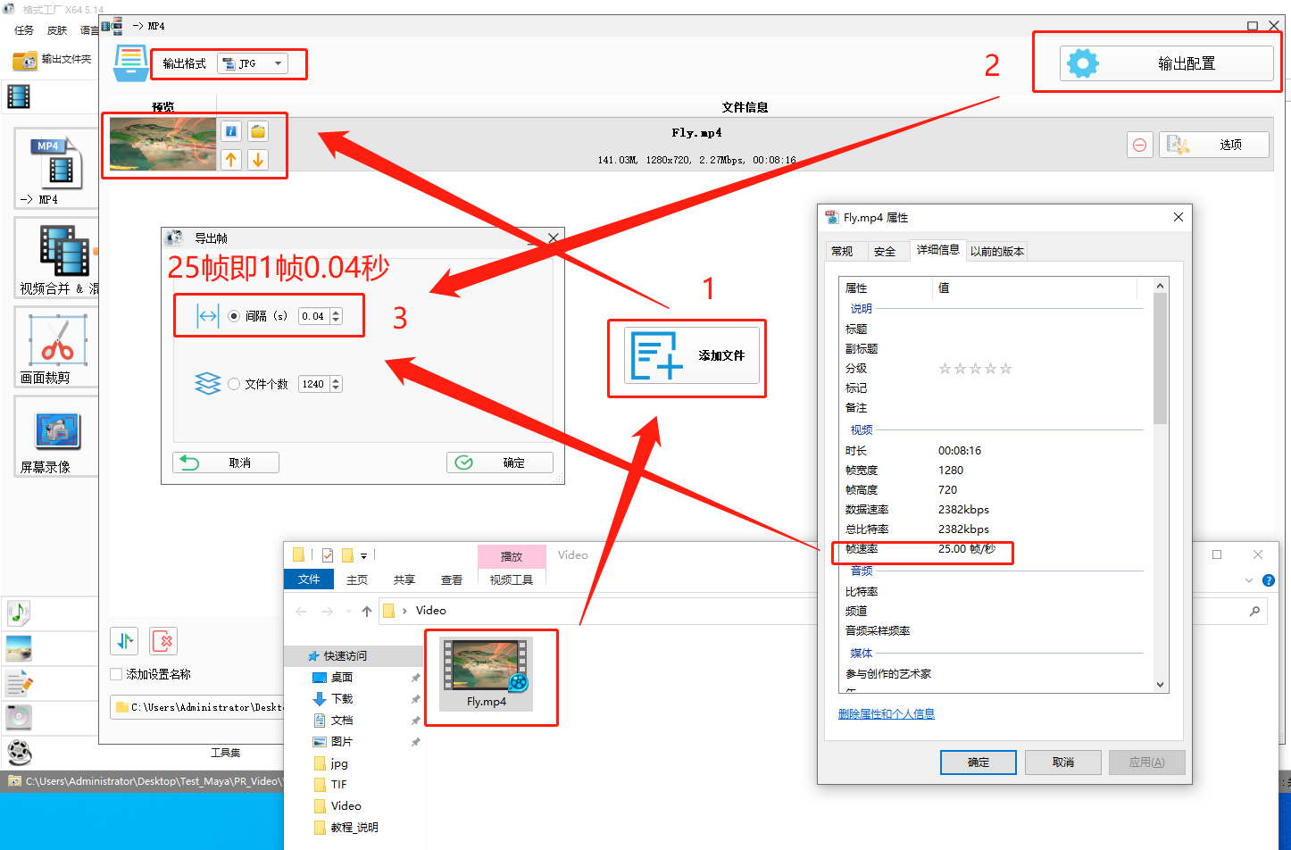The width and height of the screenshot is (1291, 850).
Task: Click remove properties and personal info link
Action: tap(887, 714)
